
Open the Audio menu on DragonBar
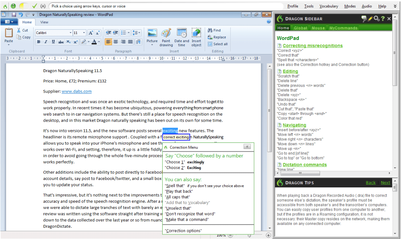(x=367, y=6)
